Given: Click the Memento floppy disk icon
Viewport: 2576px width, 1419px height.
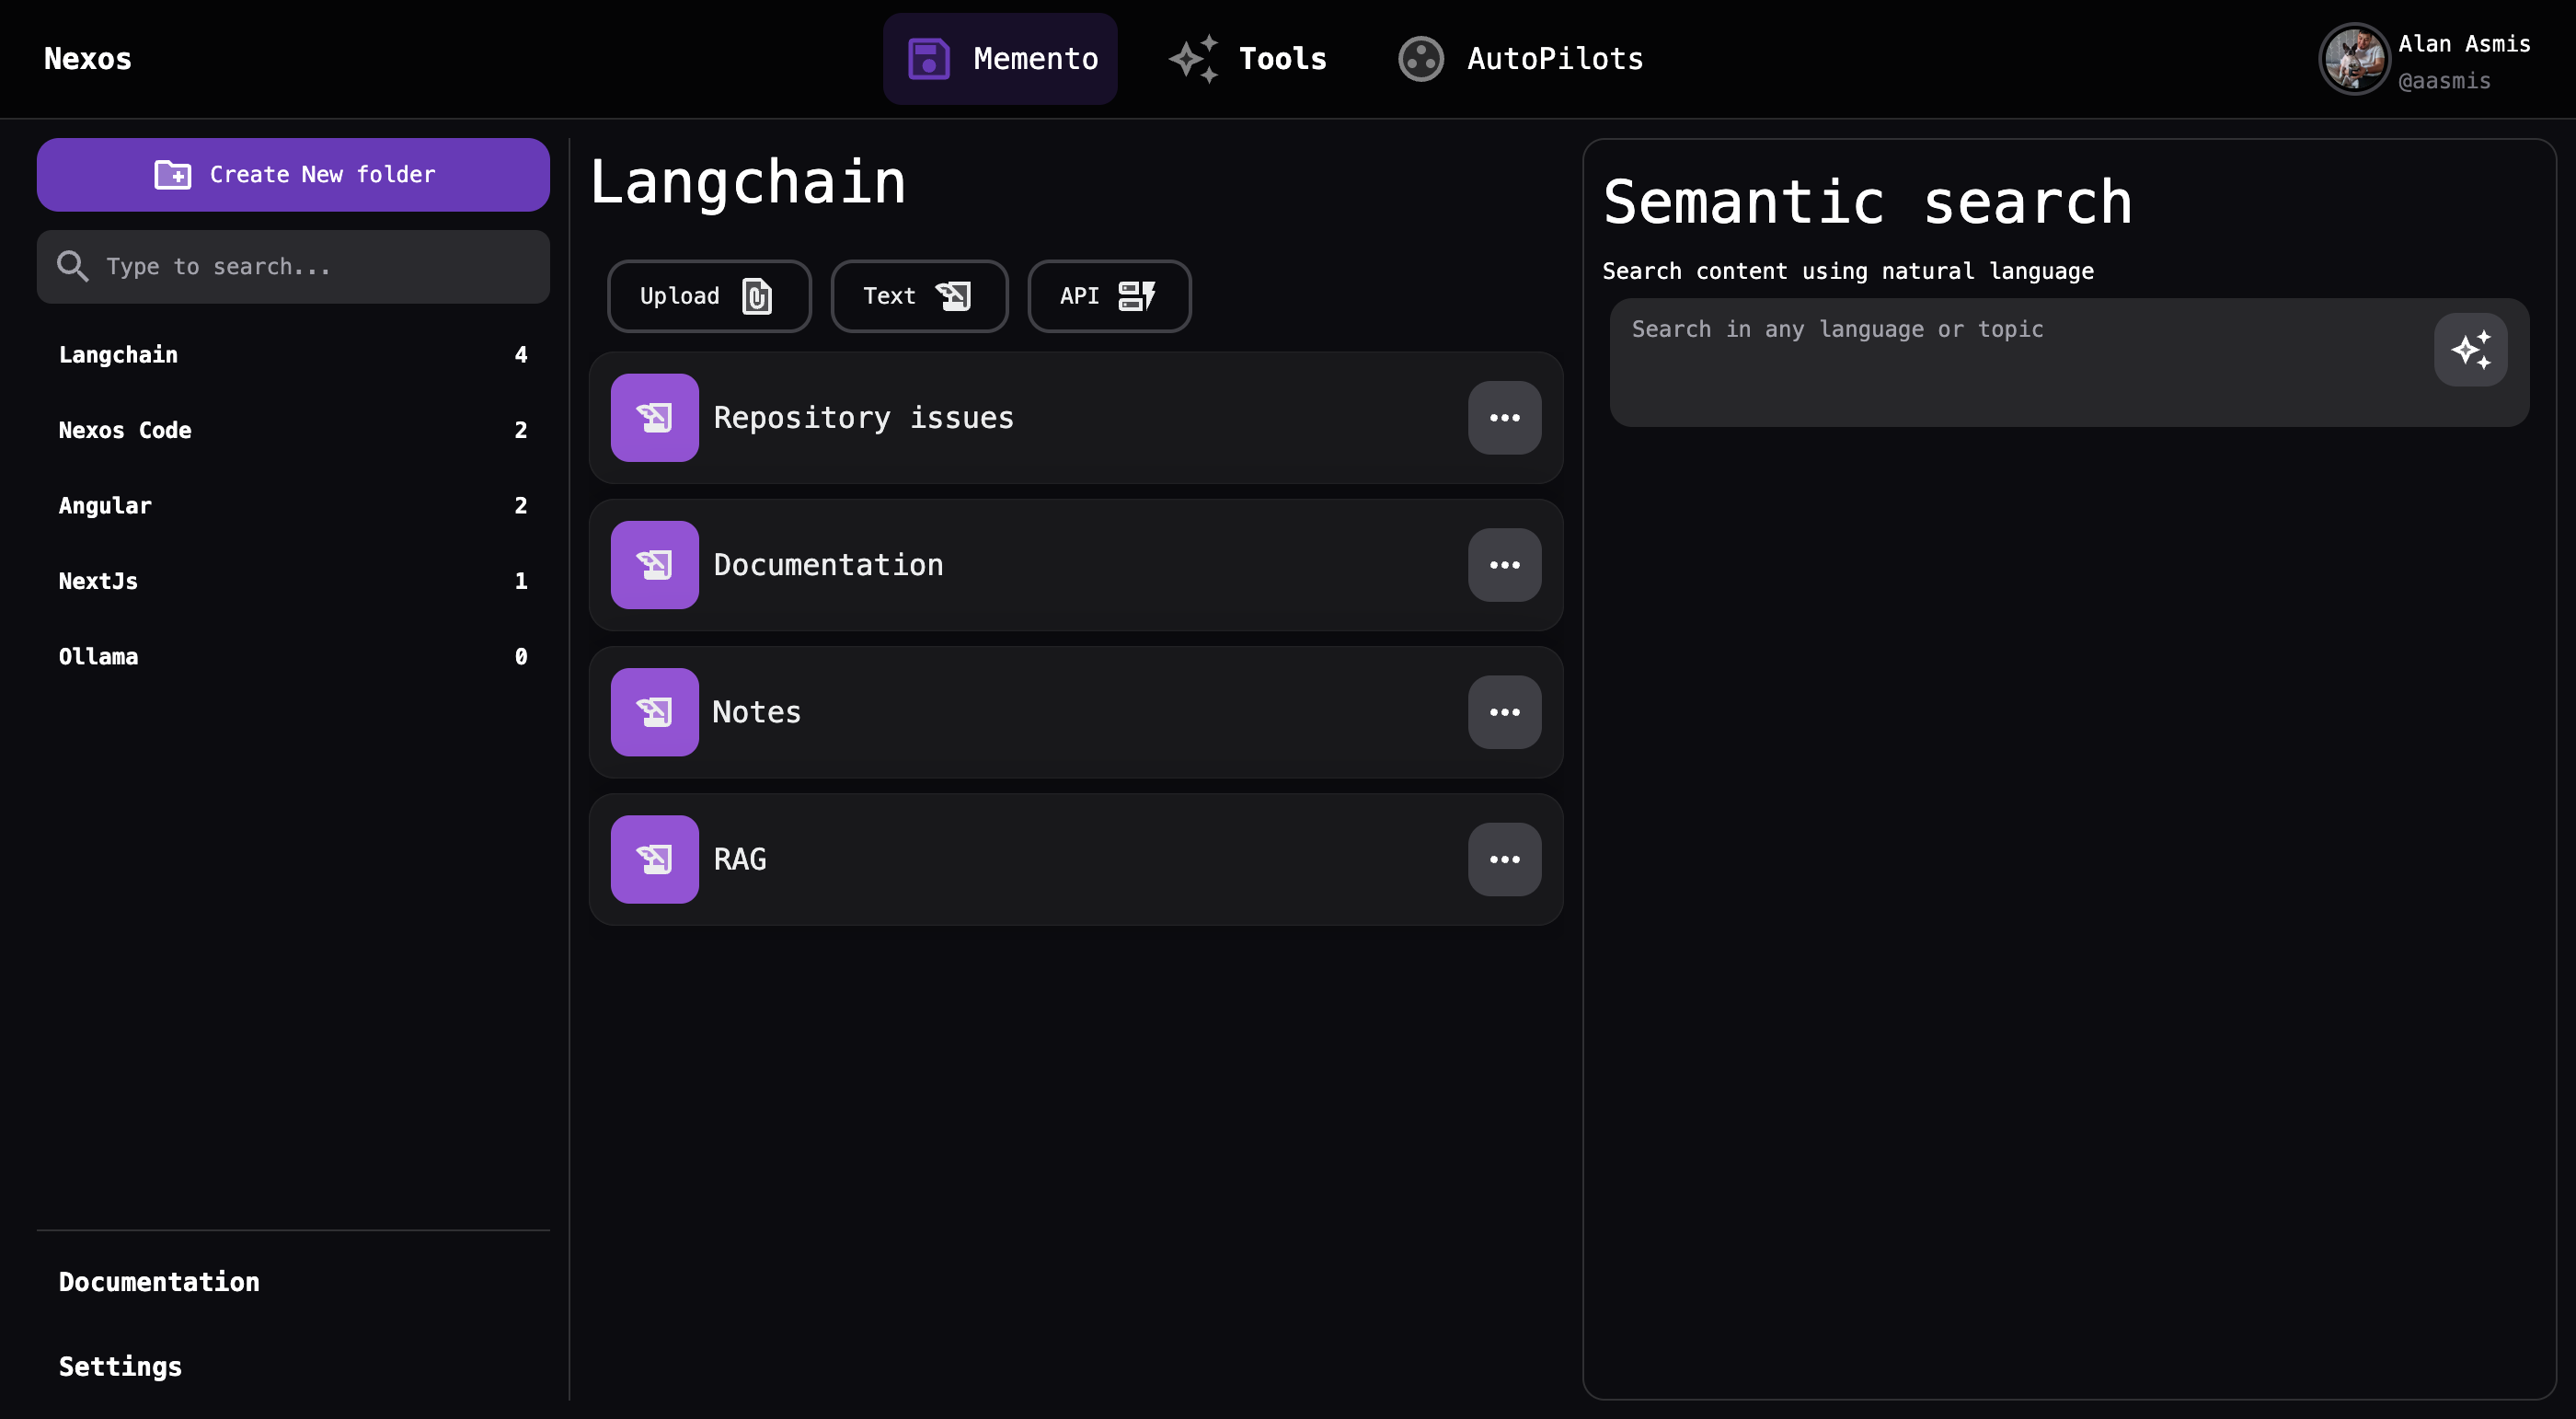Looking at the screenshot, I should tap(928, 59).
